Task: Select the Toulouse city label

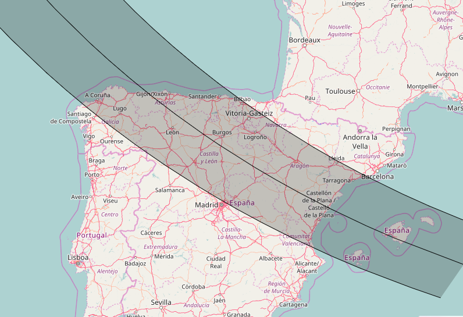Action: 340,91
